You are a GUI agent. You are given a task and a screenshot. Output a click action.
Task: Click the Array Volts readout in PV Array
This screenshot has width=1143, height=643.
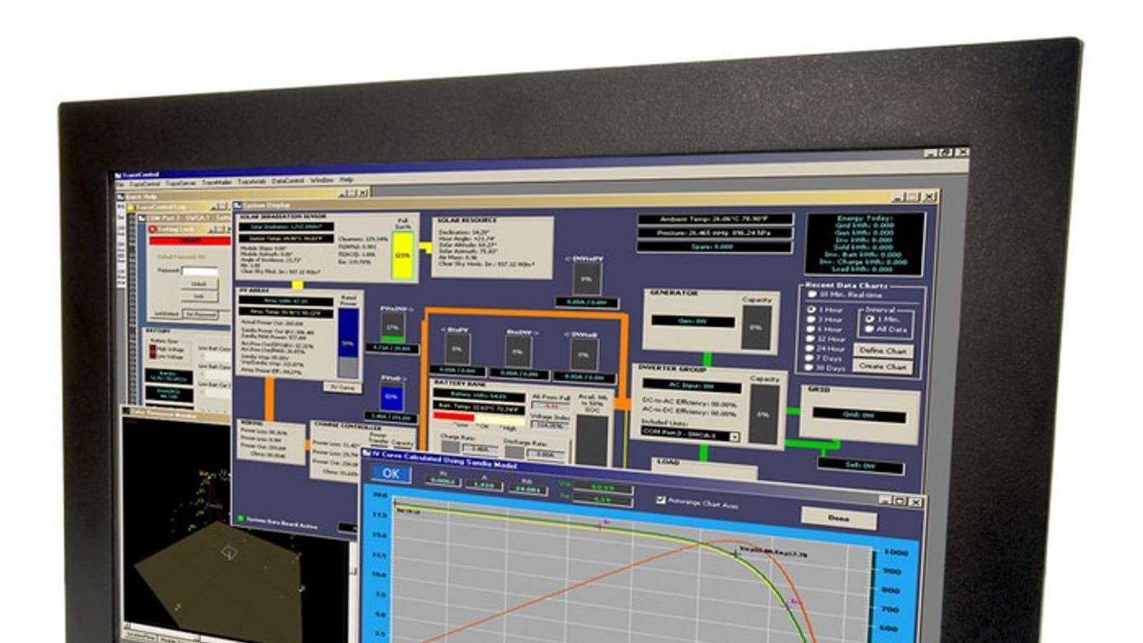coord(286,301)
